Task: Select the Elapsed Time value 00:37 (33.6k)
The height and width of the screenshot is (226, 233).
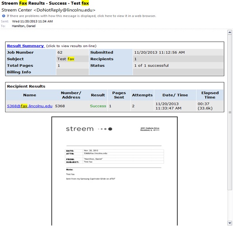Action: point(205,106)
